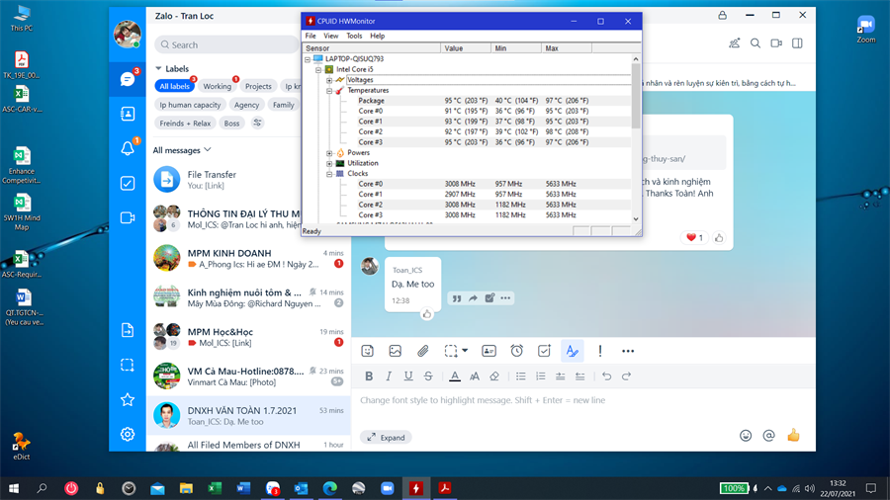Toggle bold text formatting

[x=369, y=376]
